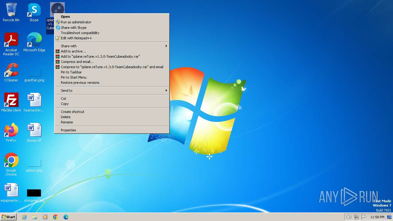This screenshot has width=393, height=221.
Task: Add to zplane.reTune.v1.3.0-TeamCubeadooby.rar
Action: click(x=112, y=56)
